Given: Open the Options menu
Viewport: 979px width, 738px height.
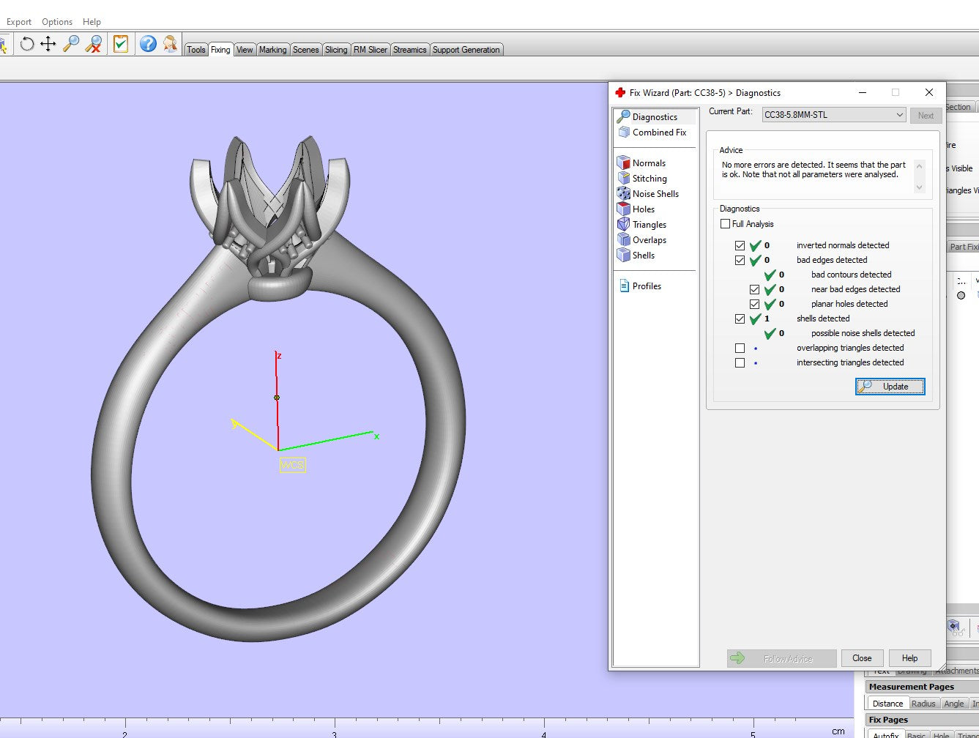Looking at the screenshot, I should click(x=57, y=22).
